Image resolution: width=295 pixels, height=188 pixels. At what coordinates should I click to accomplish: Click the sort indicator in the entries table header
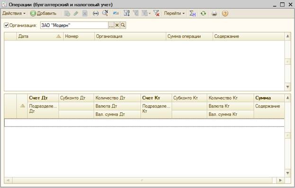pyautogui.click(x=23, y=106)
